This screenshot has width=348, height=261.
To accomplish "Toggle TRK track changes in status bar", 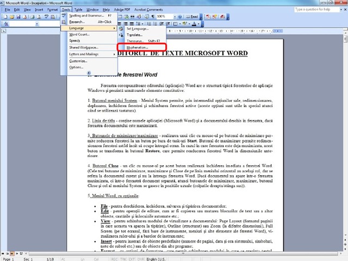I will click(x=123, y=259).
